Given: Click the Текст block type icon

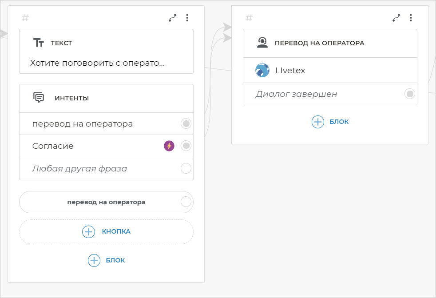Looking at the screenshot, I should (x=39, y=43).
